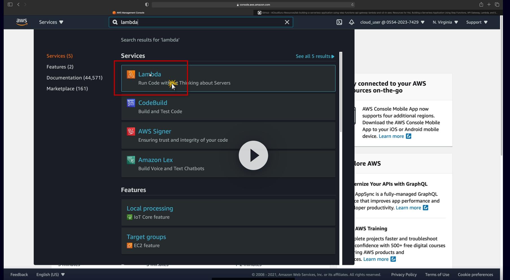Click the text "Search results for 'lambda'"
This screenshot has width=510, height=280.
(150, 40)
